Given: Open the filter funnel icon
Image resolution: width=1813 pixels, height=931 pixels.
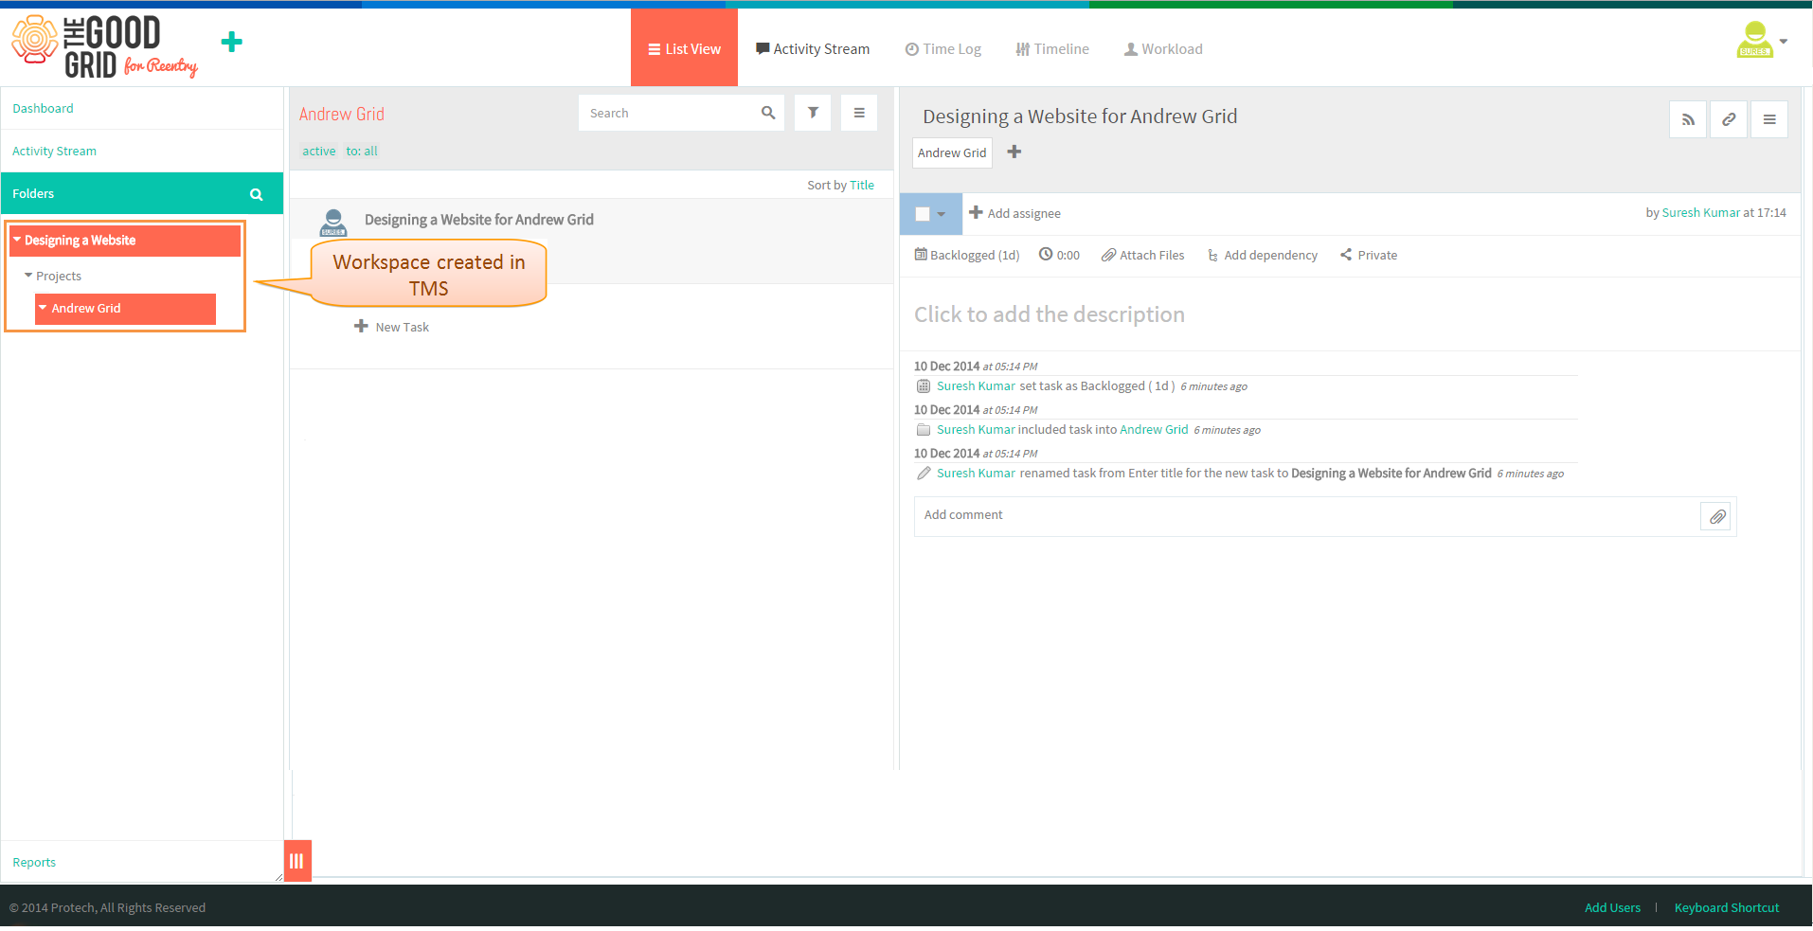Looking at the screenshot, I should (813, 113).
